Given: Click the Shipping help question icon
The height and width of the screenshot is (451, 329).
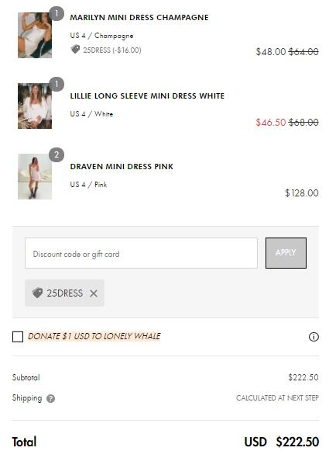Looking at the screenshot, I should [x=51, y=399].
